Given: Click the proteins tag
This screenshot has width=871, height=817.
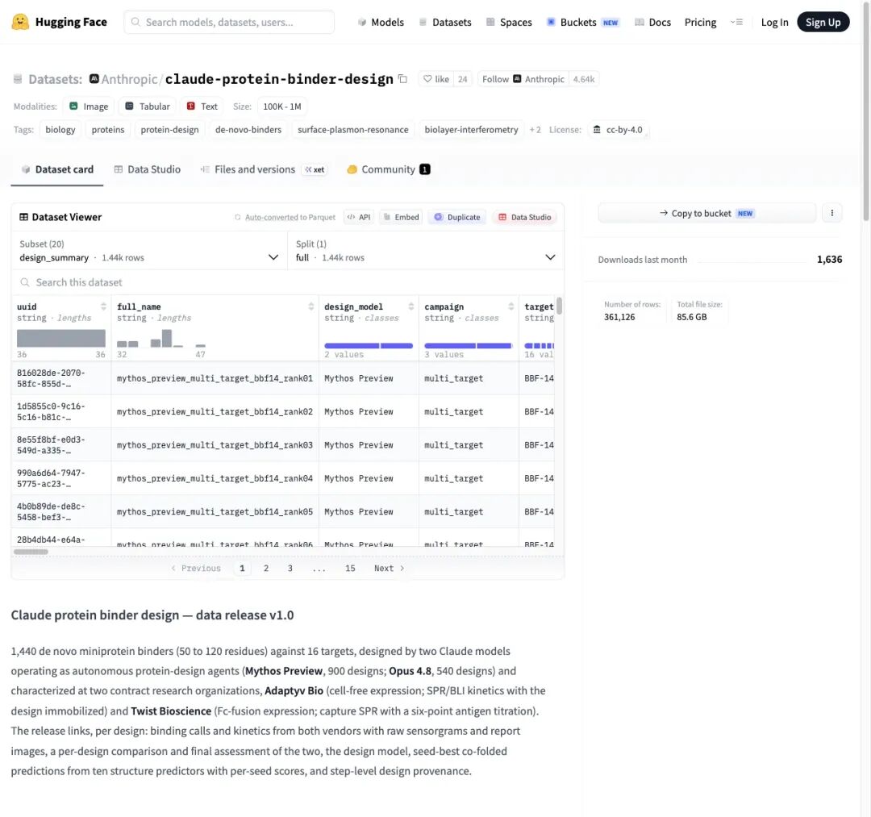Looking at the screenshot, I should coord(108,129).
